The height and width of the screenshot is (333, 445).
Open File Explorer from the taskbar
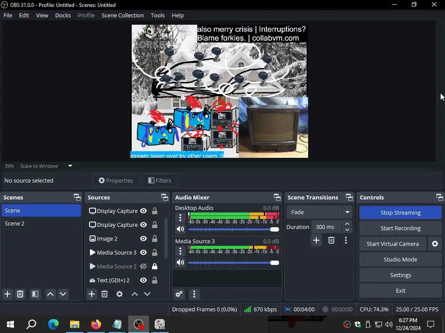(75, 324)
